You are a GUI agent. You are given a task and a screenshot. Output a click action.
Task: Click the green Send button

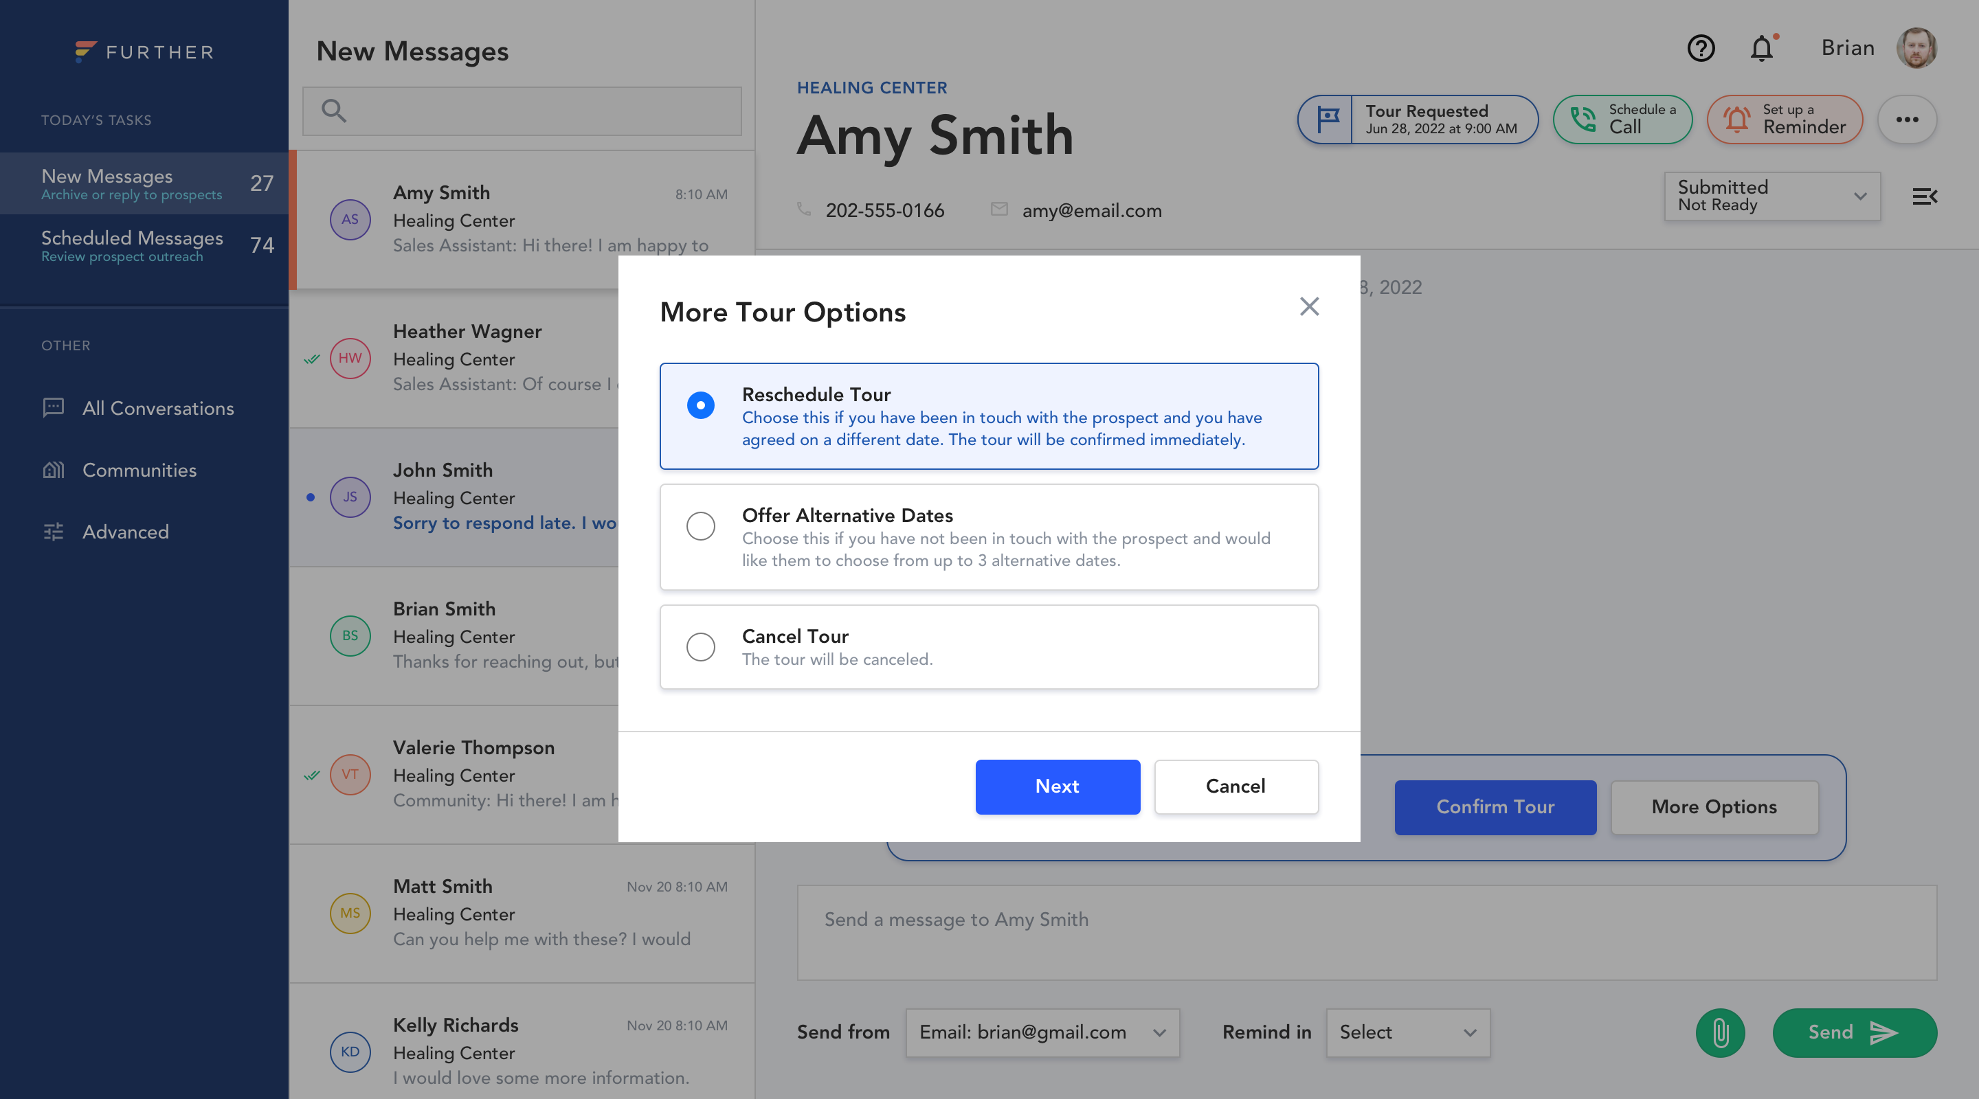pos(1855,1033)
